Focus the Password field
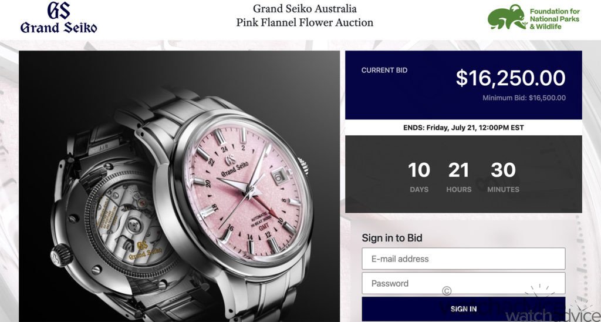Screen dimensions: 601x322 [464, 283]
